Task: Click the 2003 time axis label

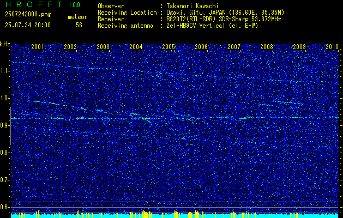Action: [x=103, y=46]
